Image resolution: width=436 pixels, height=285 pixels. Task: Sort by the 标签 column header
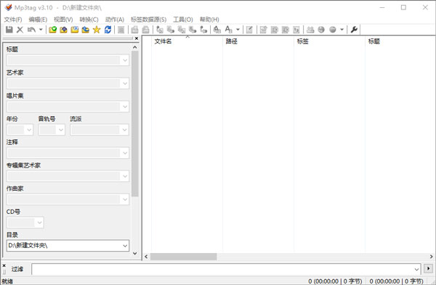coord(329,41)
